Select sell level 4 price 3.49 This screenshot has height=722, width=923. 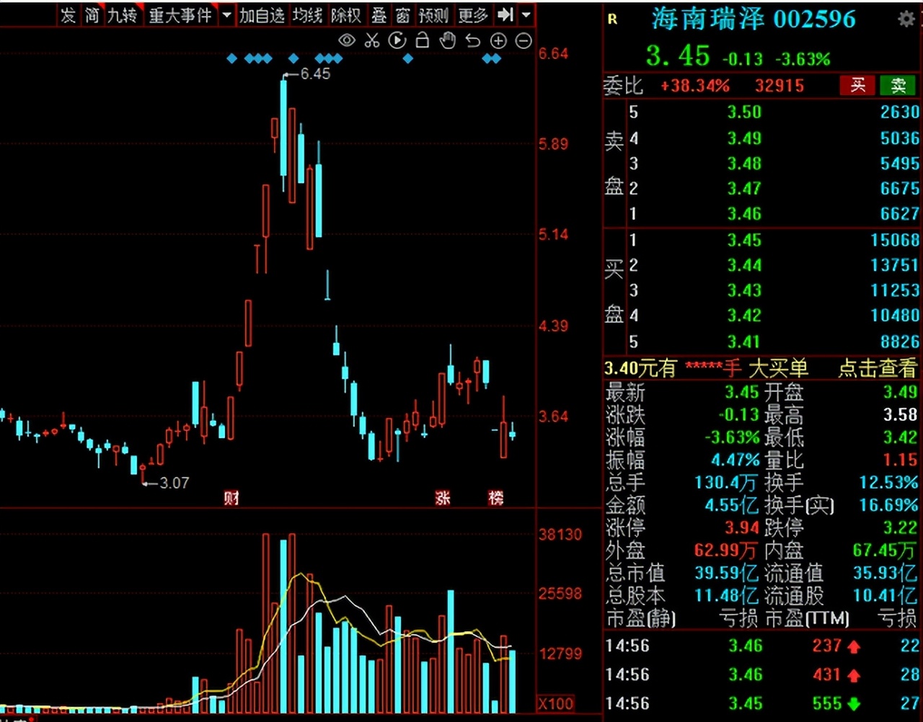(744, 138)
